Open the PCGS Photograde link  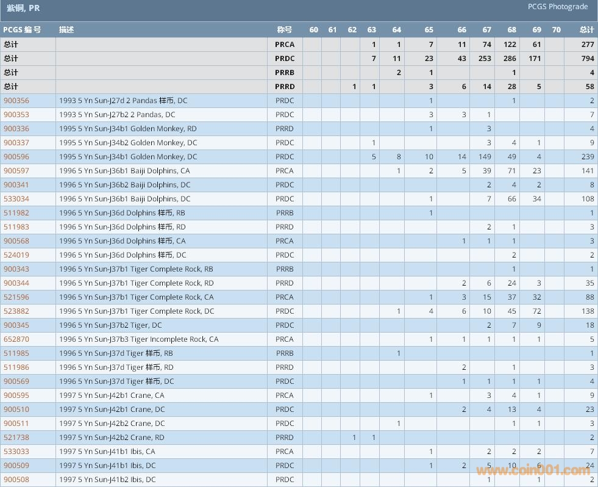click(558, 7)
